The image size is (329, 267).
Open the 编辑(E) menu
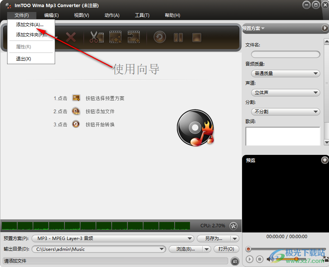click(51, 15)
